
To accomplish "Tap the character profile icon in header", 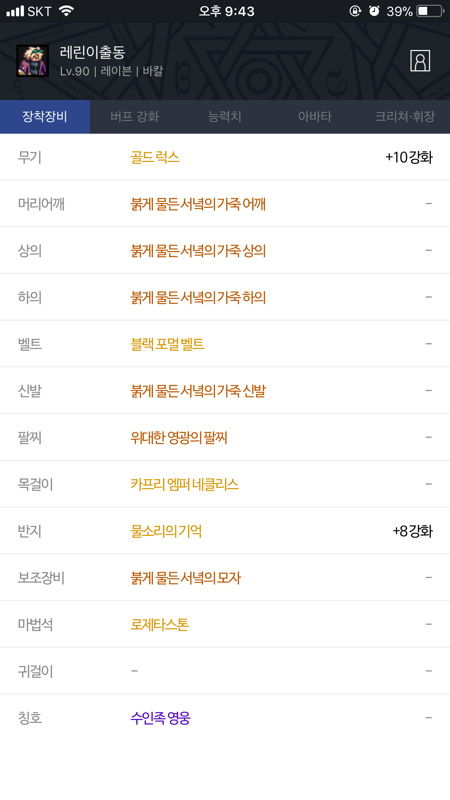I will click(x=420, y=61).
